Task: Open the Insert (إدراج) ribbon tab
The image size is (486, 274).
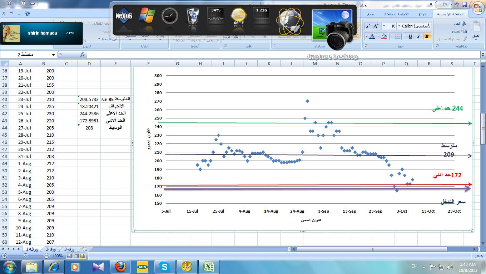Action: [423, 14]
